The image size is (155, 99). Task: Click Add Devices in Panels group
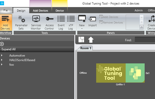(109, 17)
